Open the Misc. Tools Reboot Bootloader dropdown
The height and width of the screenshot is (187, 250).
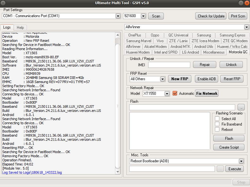coord(241,161)
